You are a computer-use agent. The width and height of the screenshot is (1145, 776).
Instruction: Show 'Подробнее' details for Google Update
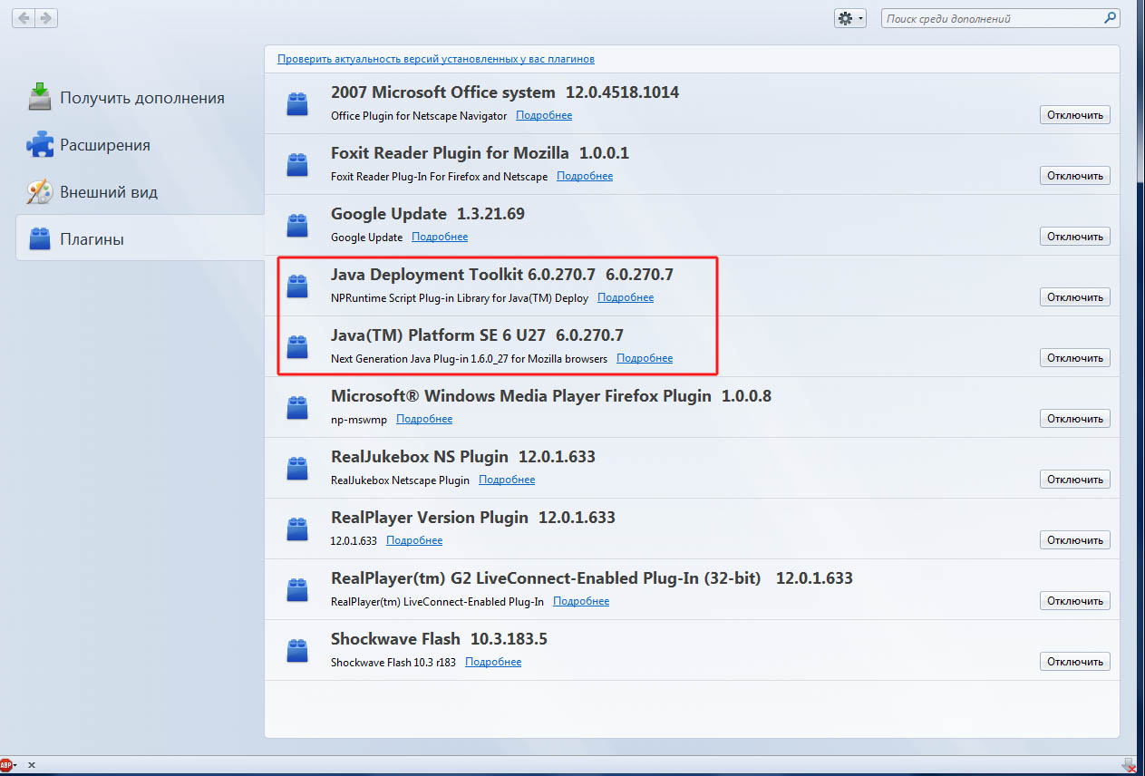[440, 237]
